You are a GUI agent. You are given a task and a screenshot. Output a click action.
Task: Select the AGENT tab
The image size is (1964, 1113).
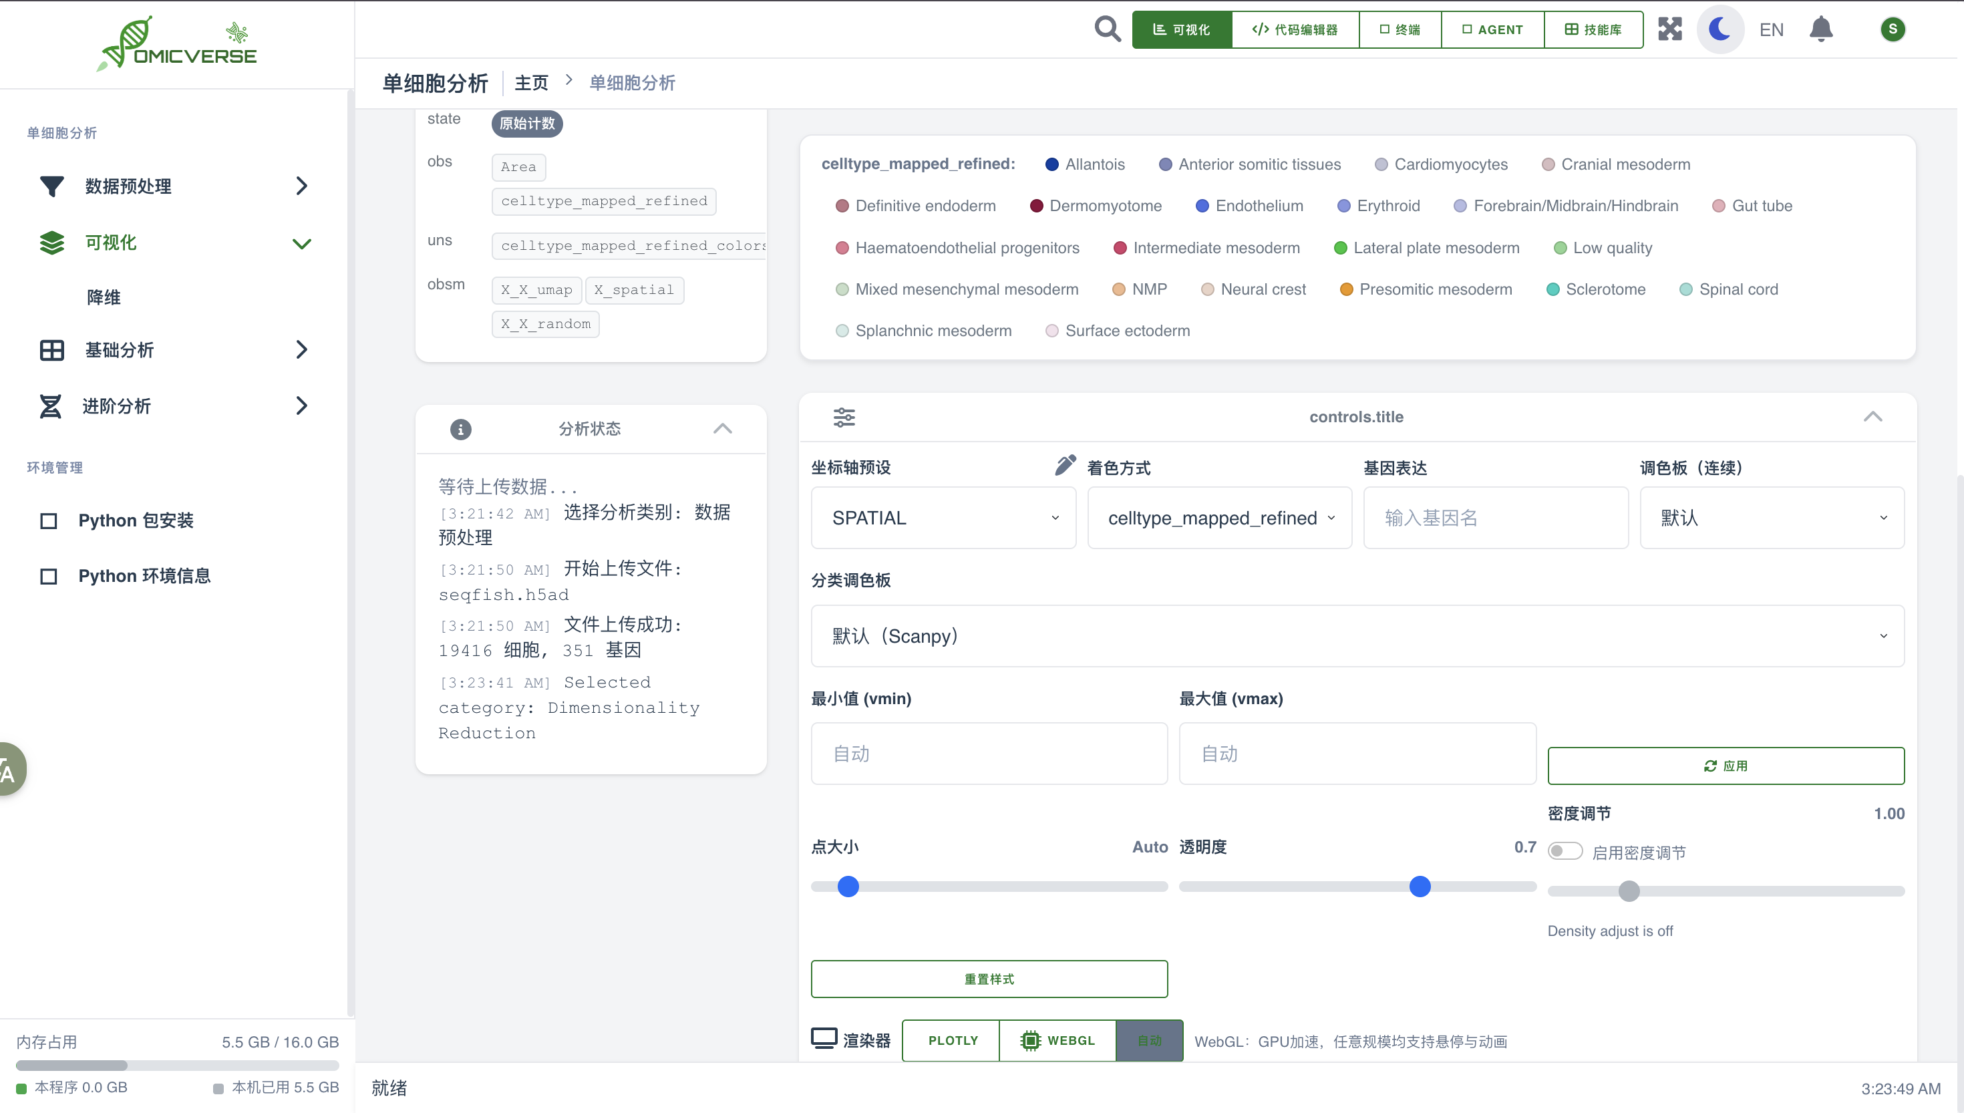click(x=1492, y=29)
